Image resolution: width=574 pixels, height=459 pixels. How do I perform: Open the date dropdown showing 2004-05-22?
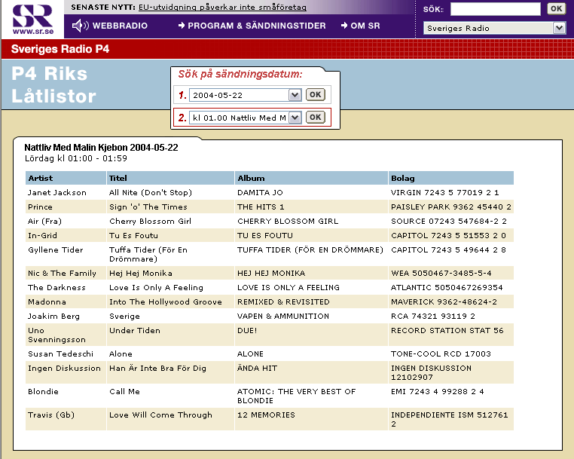[246, 95]
